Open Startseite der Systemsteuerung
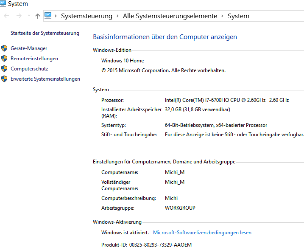This screenshot has width=304, height=250. pyautogui.click(x=45, y=33)
